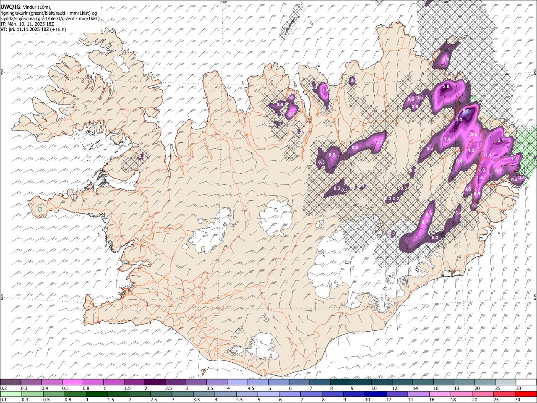Click the '2.1' snowfall value on the map
The height and width of the screenshot is (403, 537).
(500, 141)
